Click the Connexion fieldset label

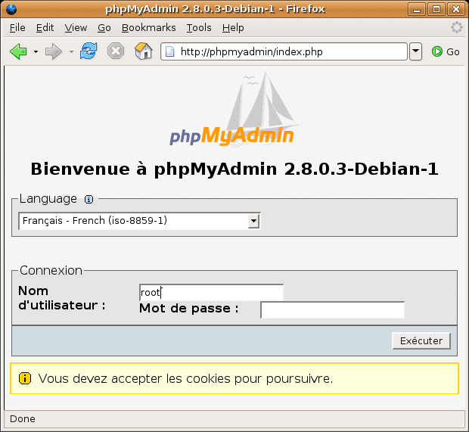pyautogui.click(x=51, y=270)
